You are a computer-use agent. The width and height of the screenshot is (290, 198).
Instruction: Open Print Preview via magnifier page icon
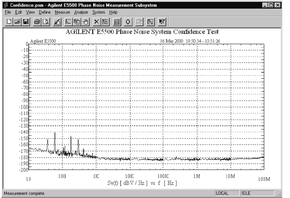tap(46, 22)
